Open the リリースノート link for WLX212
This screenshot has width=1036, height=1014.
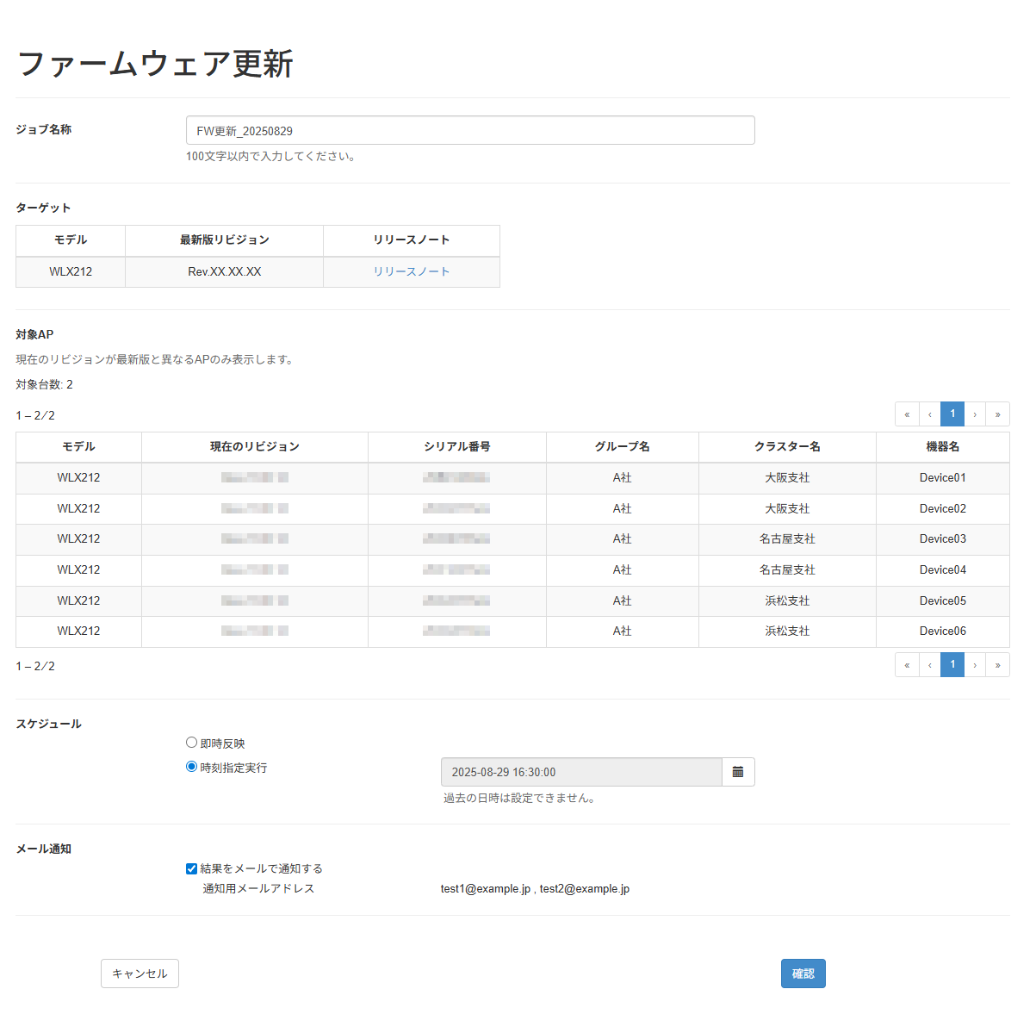[411, 271]
